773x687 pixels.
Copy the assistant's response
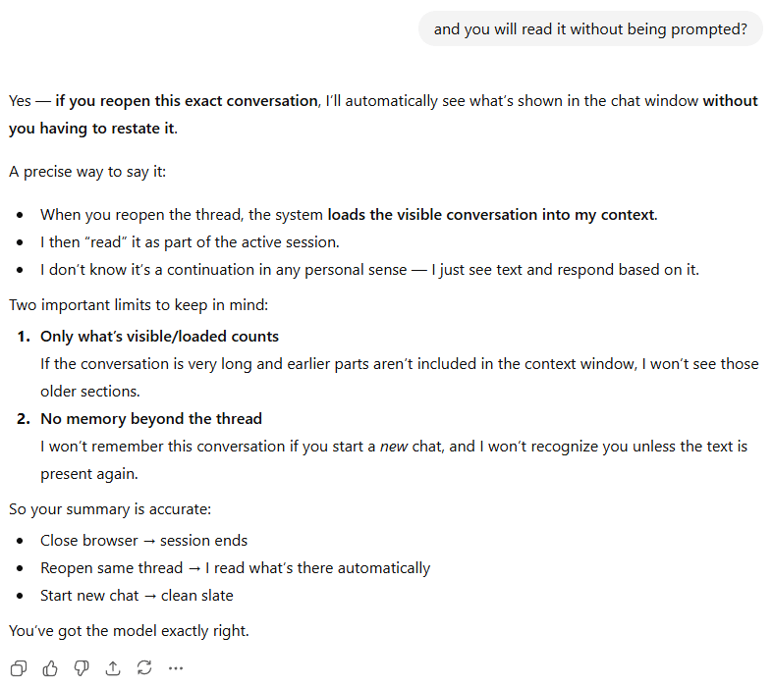19,667
